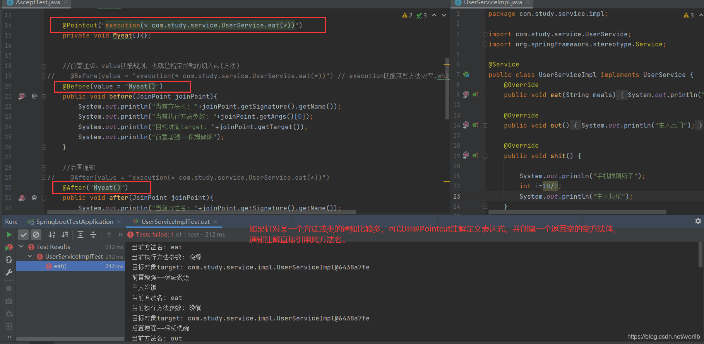The width and height of the screenshot is (704, 344).
Task: Toggle sort tests alphabetically
Action: (52, 235)
